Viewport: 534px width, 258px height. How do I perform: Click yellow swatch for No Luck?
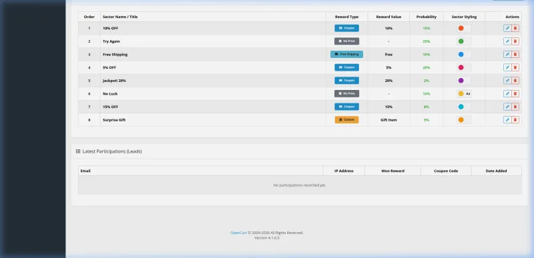[x=461, y=93]
